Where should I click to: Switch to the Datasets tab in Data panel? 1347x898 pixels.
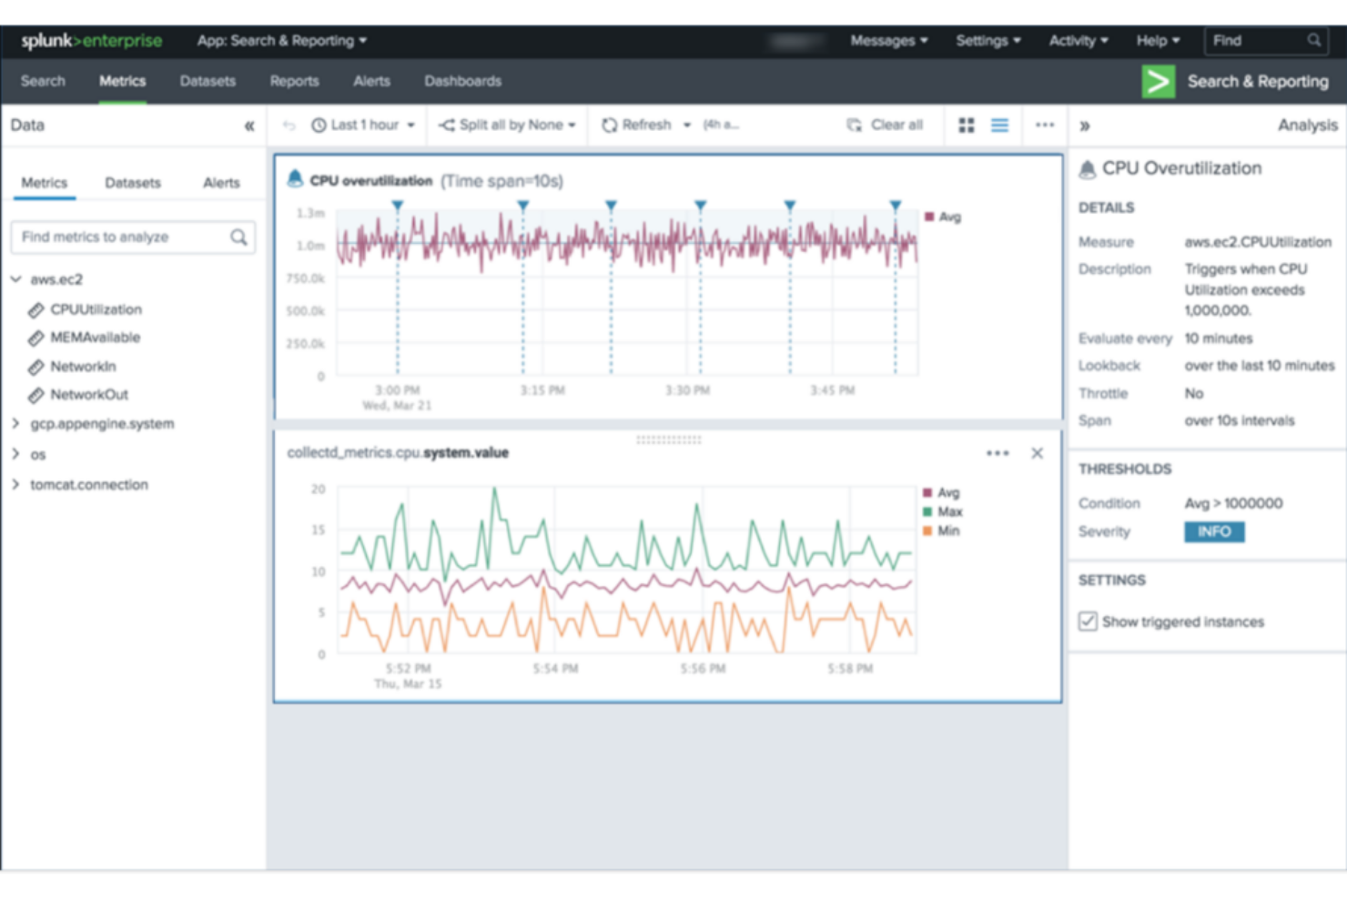click(133, 182)
